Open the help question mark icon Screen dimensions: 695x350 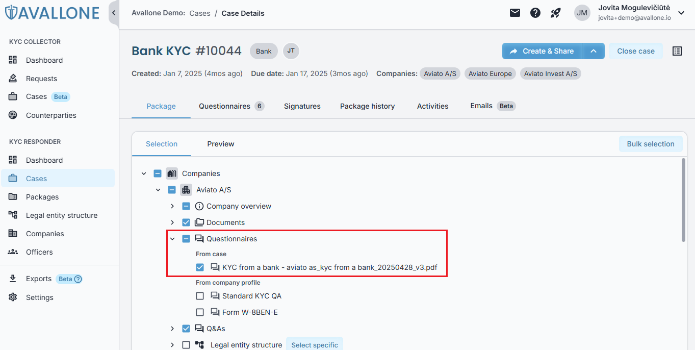[x=535, y=13]
